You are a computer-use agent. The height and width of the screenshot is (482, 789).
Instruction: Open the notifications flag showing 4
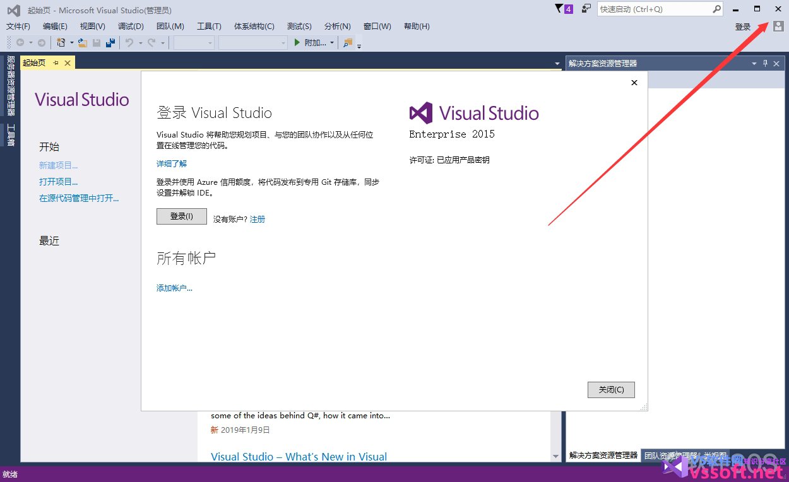coord(564,9)
